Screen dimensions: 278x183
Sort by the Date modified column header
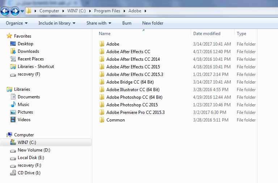(207, 34)
